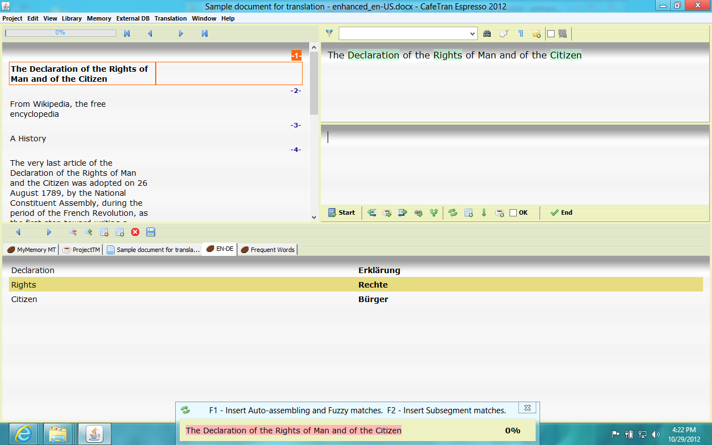Open the search history dropdown
This screenshot has height=445, width=712.
[473, 33]
